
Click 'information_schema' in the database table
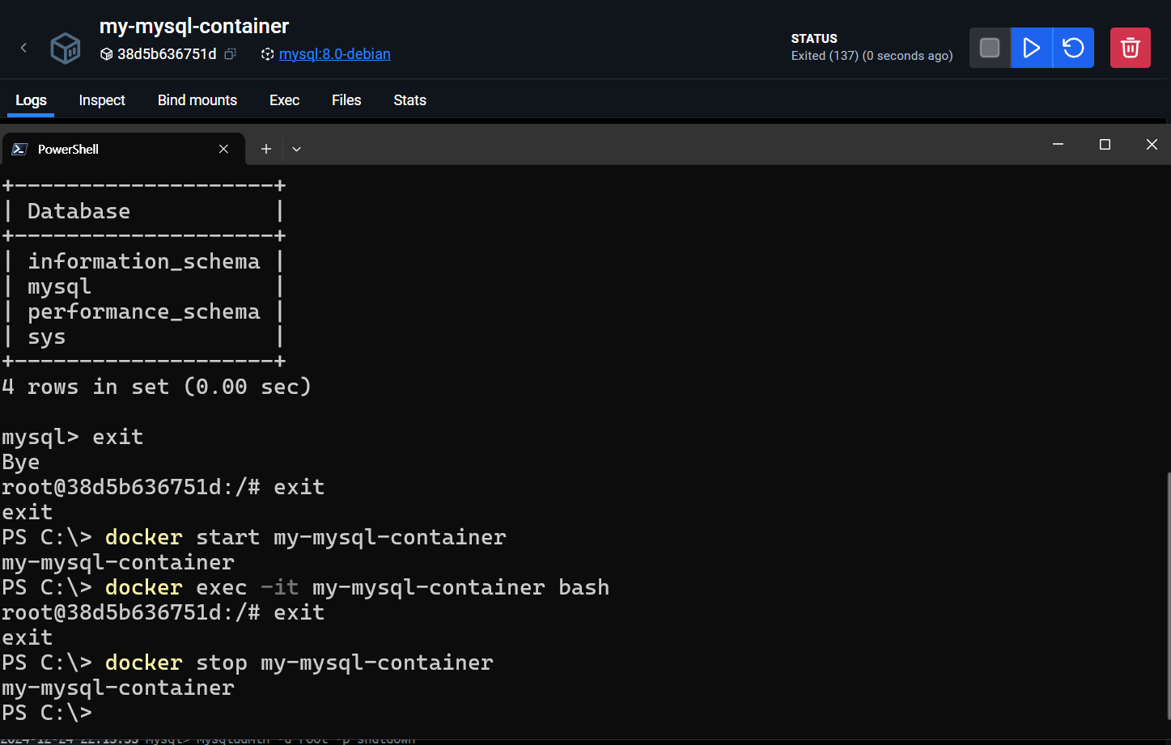tap(144, 261)
